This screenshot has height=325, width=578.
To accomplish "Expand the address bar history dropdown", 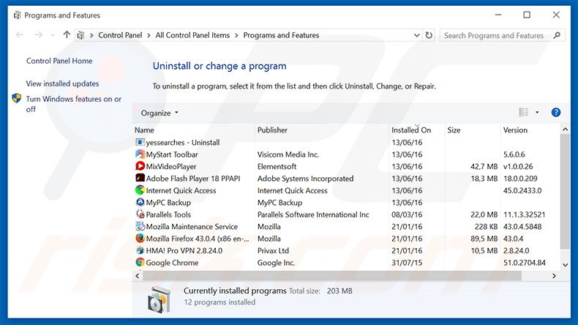I will (416, 35).
